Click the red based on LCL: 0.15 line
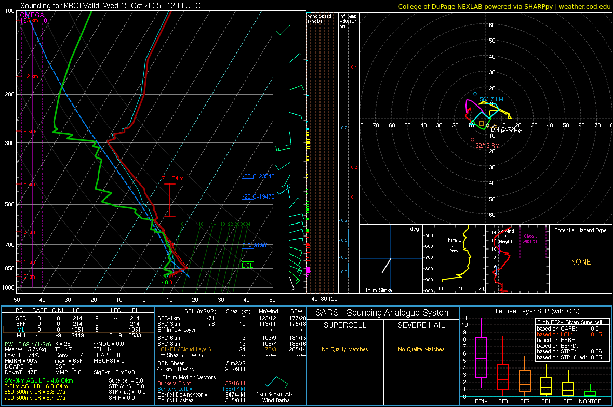Viewport: 613px width, 407px height. point(569,334)
